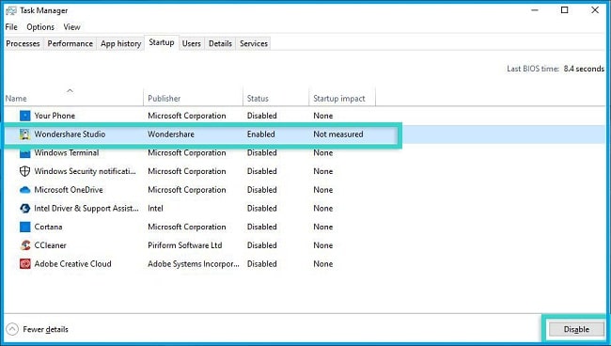The image size is (611, 346).
Task: Click the Wondershare publisher cell
Action: click(171, 134)
